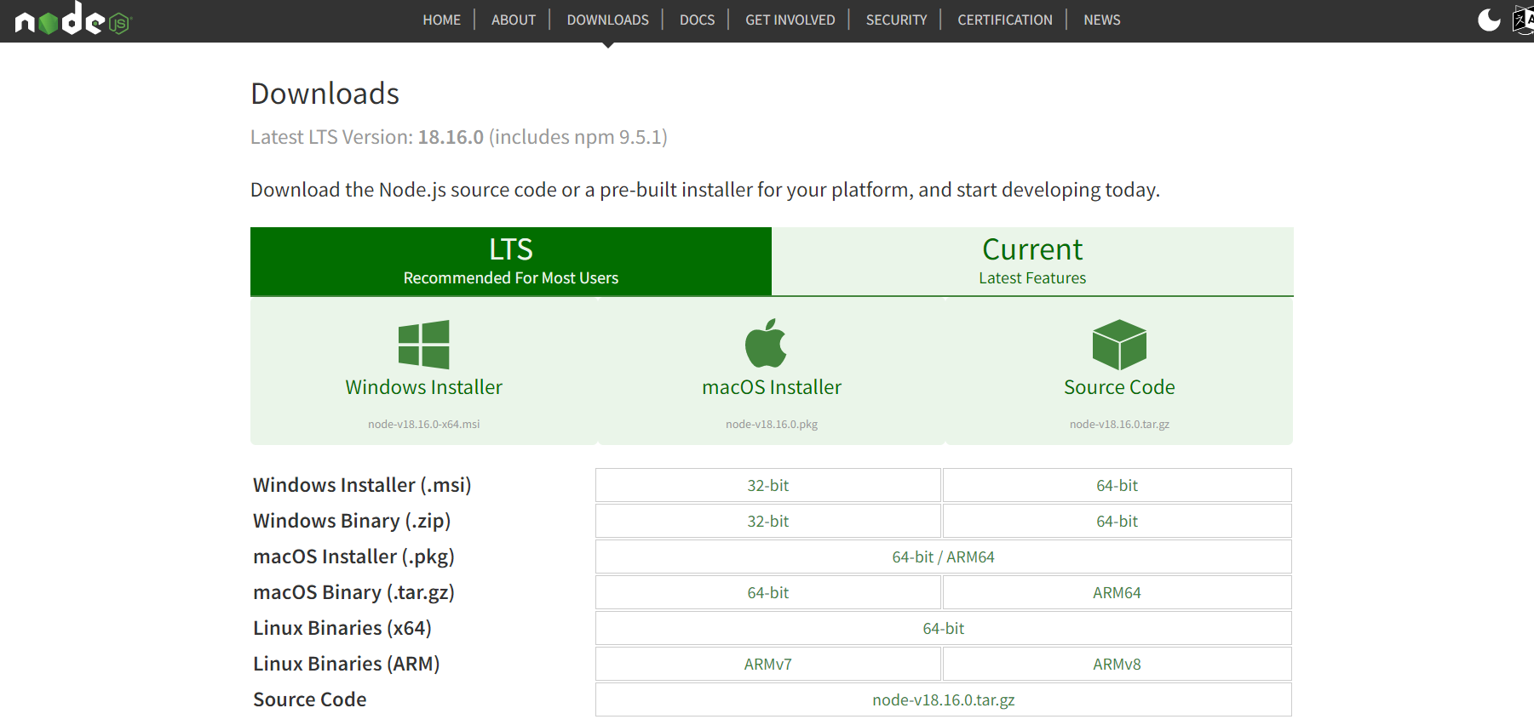Viewport: 1534px width, 725px height.
Task: Select the LTS tab
Action: tap(511, 261)
